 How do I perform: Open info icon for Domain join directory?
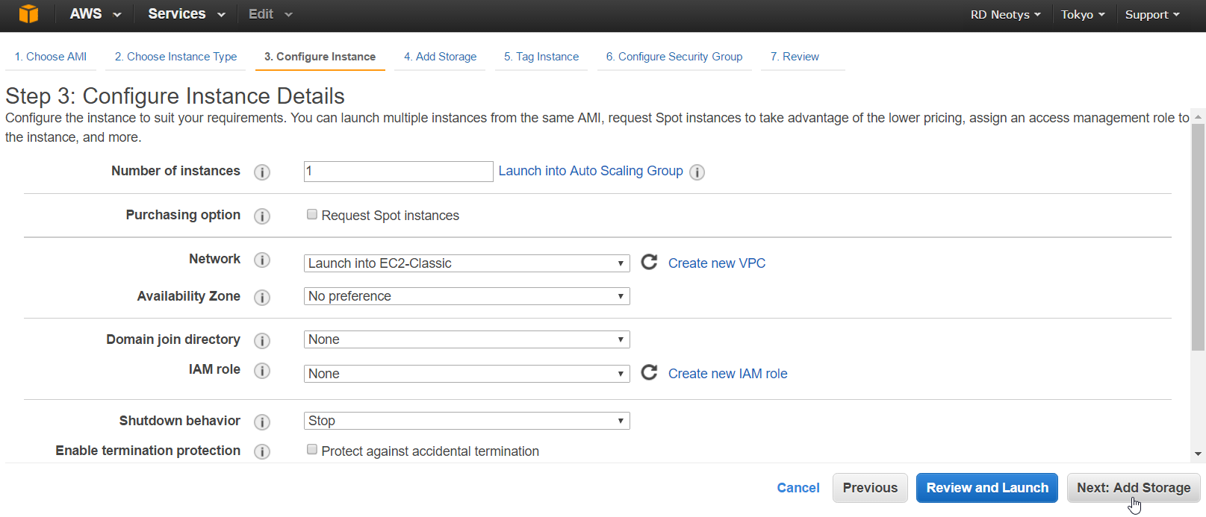(x=262, y=341)
